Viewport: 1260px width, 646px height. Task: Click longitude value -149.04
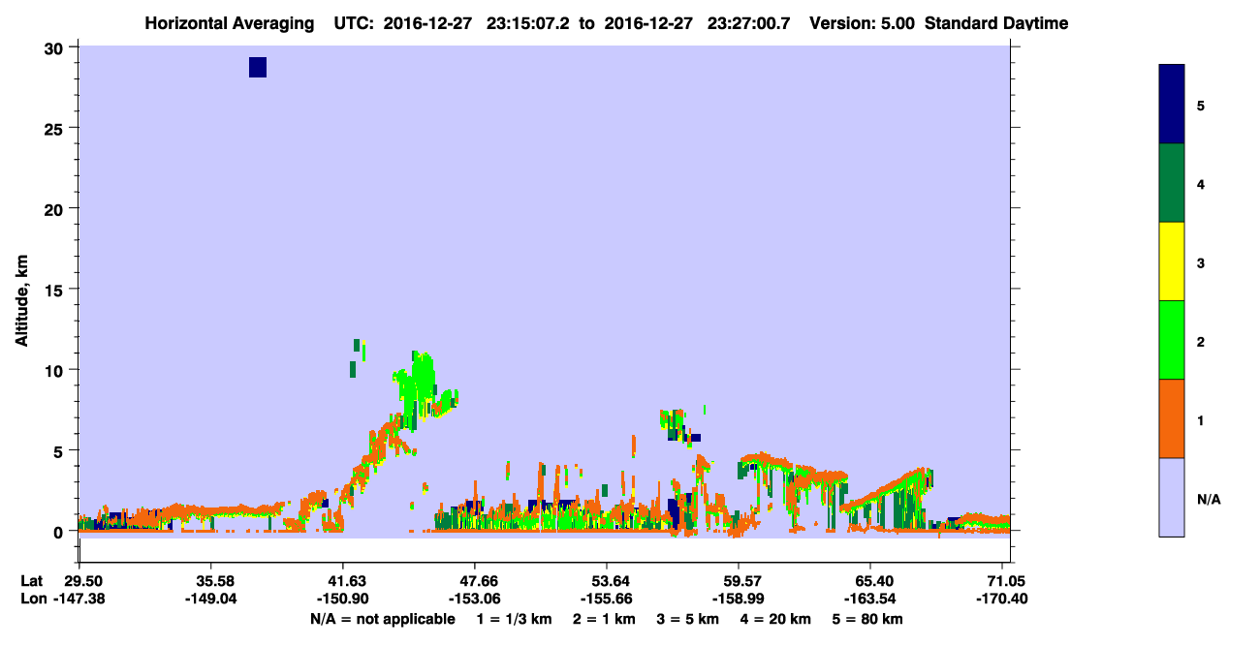211,600
